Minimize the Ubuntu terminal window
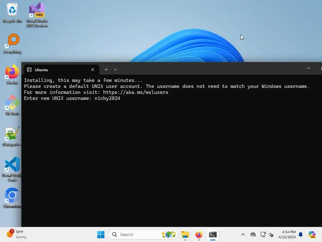 (308, 68)
